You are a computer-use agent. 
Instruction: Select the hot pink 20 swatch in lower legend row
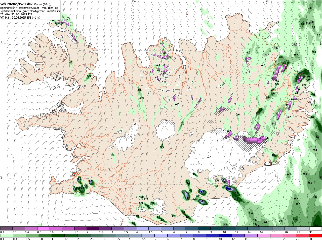click(290, 235)
